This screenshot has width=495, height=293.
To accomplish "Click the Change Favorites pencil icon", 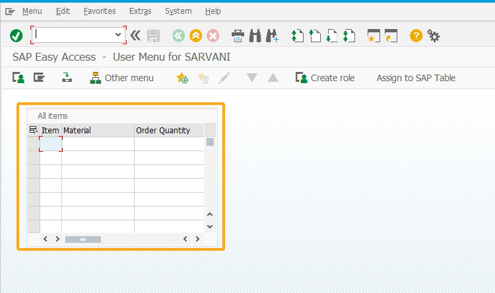I will pos(224,78).
